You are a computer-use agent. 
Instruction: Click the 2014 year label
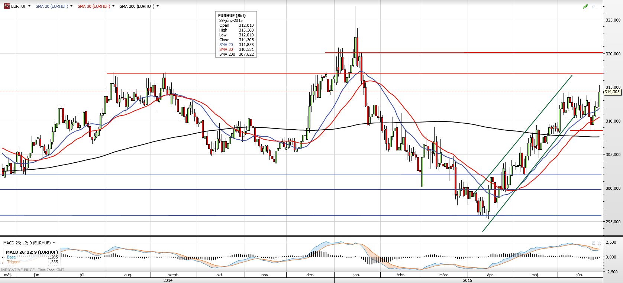coord(168,280)
